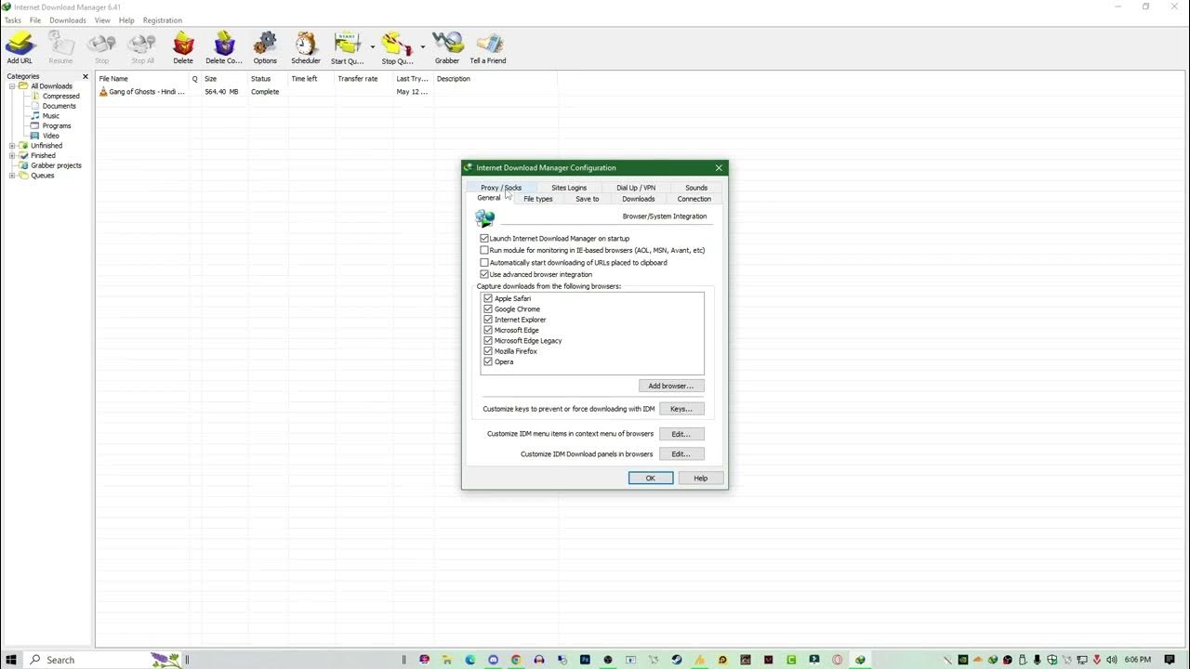Click the Delete Completed toolbar icon
The image size is (1190, 669).
pyautogui.click(x=224, y=48)
